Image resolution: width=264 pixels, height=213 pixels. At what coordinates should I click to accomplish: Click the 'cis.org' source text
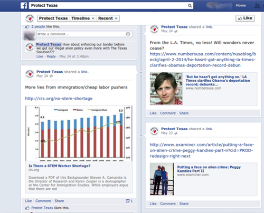(x=34, y=170)
